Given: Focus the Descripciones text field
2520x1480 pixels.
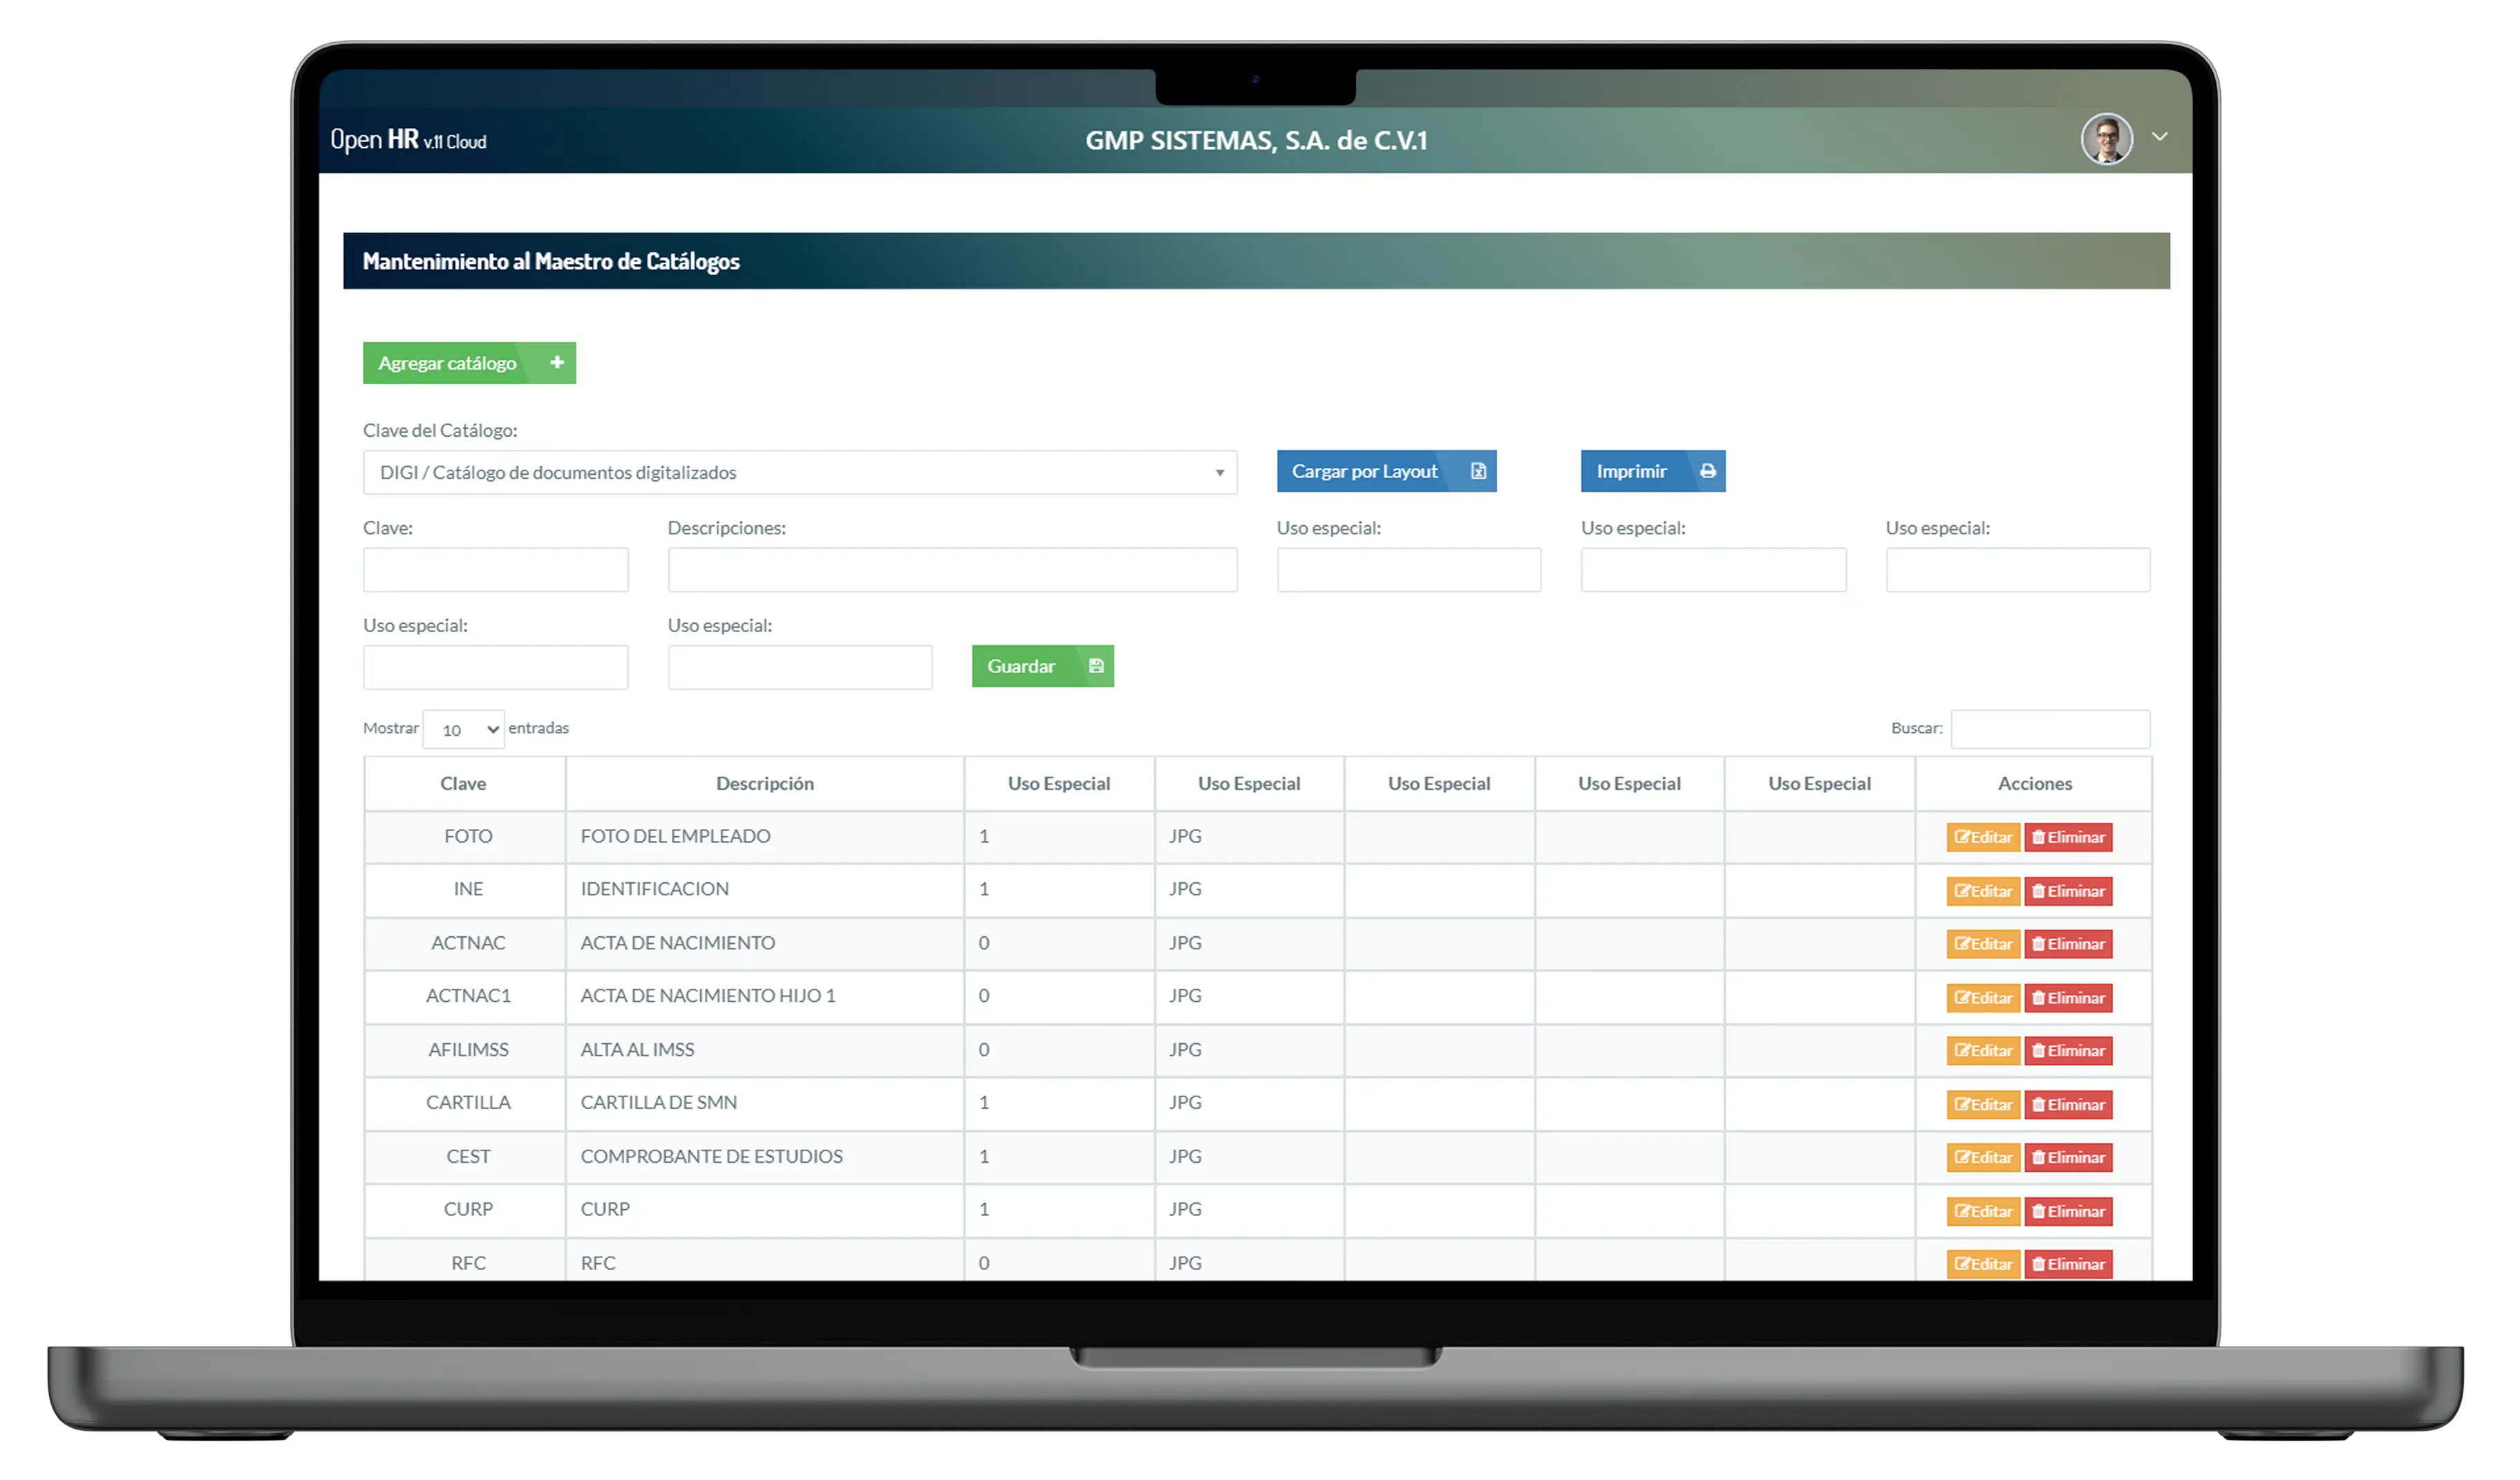Looking at the screenshot, I should coord(951,570).
